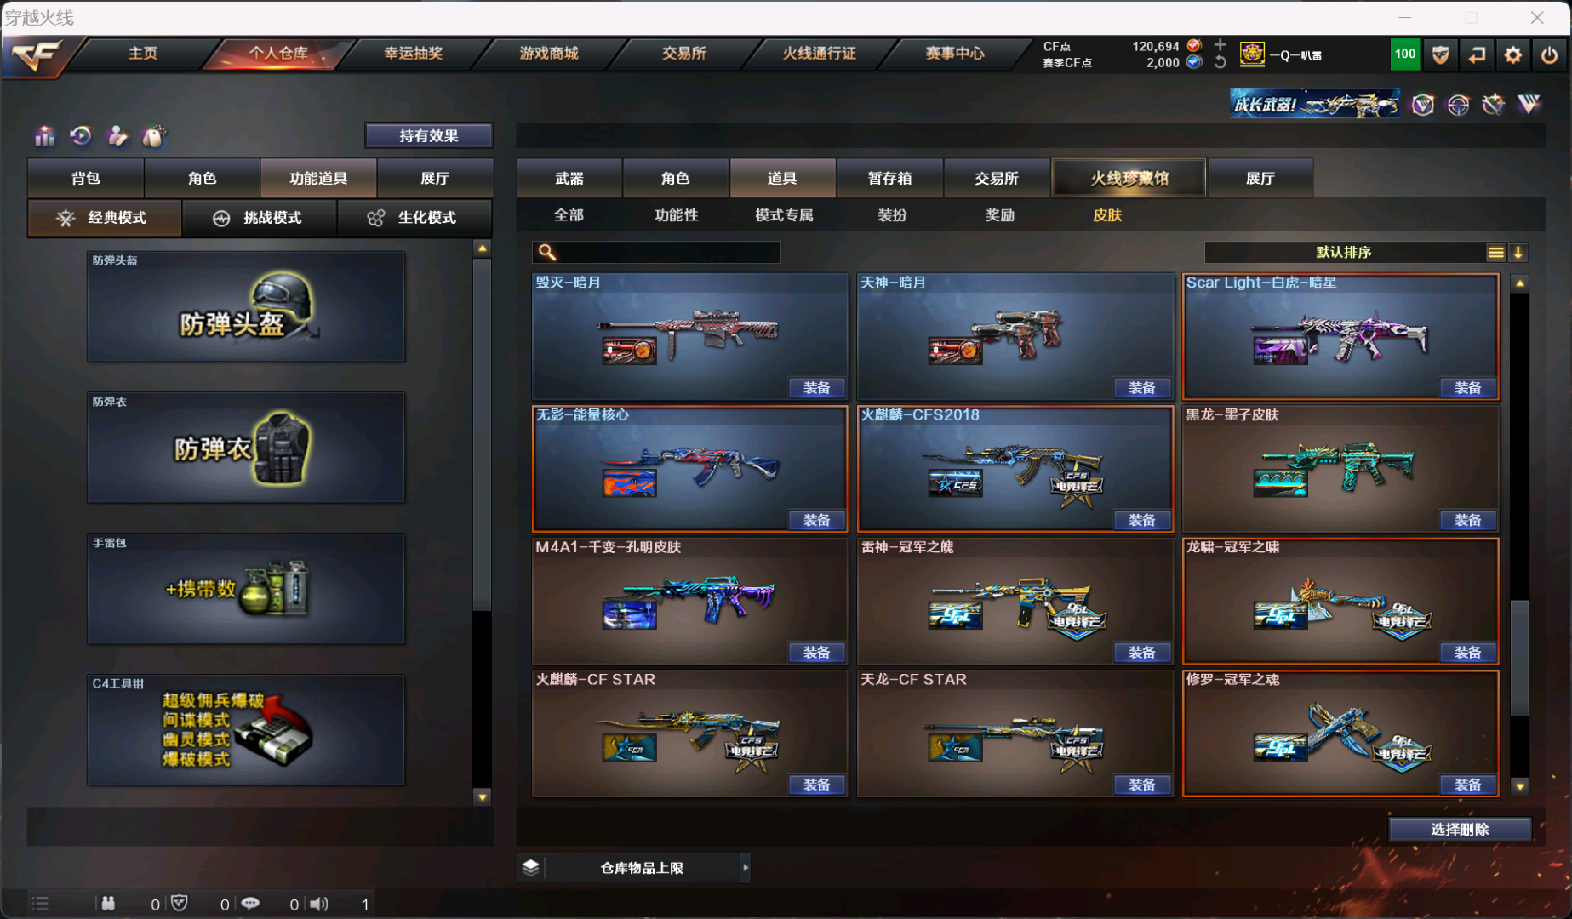Screen dimensions: 1572x919
Task: Select the 手雷包 item card
Action: click(246, 589)
